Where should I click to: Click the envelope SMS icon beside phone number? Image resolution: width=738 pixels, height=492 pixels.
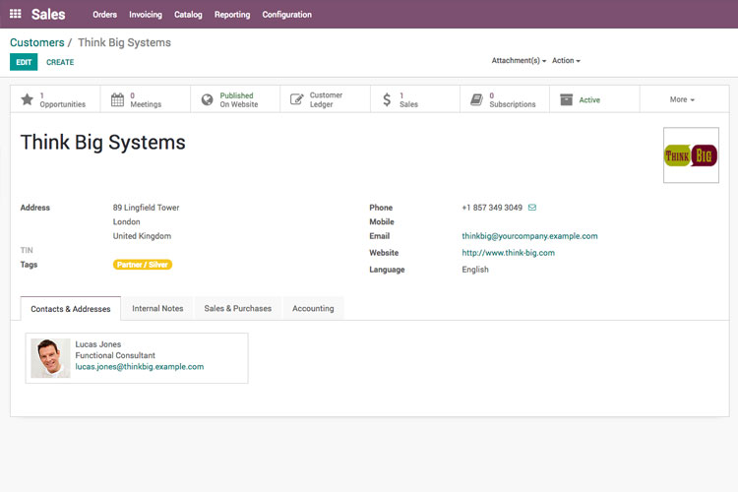click(x=531, y=208)
